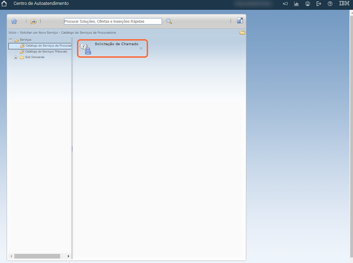Open the bulletin board megaphone icon

285,4
